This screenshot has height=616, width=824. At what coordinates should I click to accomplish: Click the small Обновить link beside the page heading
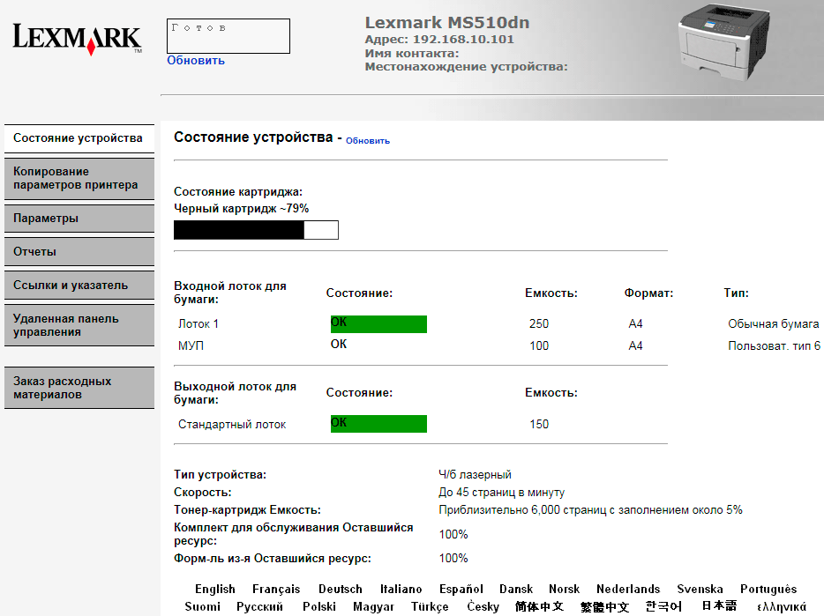click(x=368, y=141)
